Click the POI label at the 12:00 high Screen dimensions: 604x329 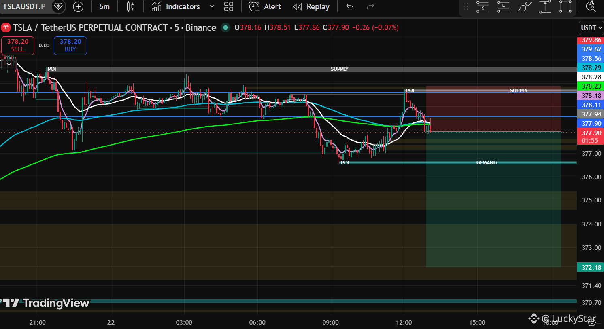[x=410, y=90]
